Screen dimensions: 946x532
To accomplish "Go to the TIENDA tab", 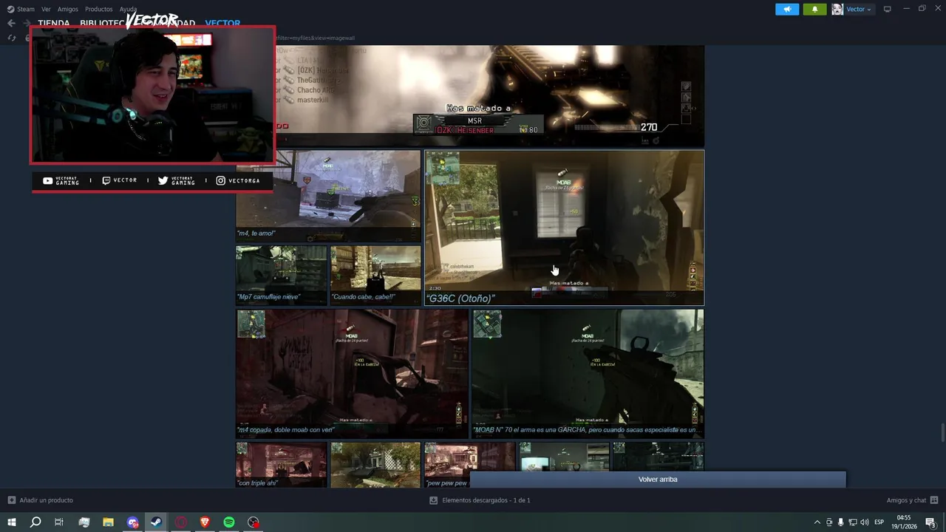I will click(x=54, y=23).
